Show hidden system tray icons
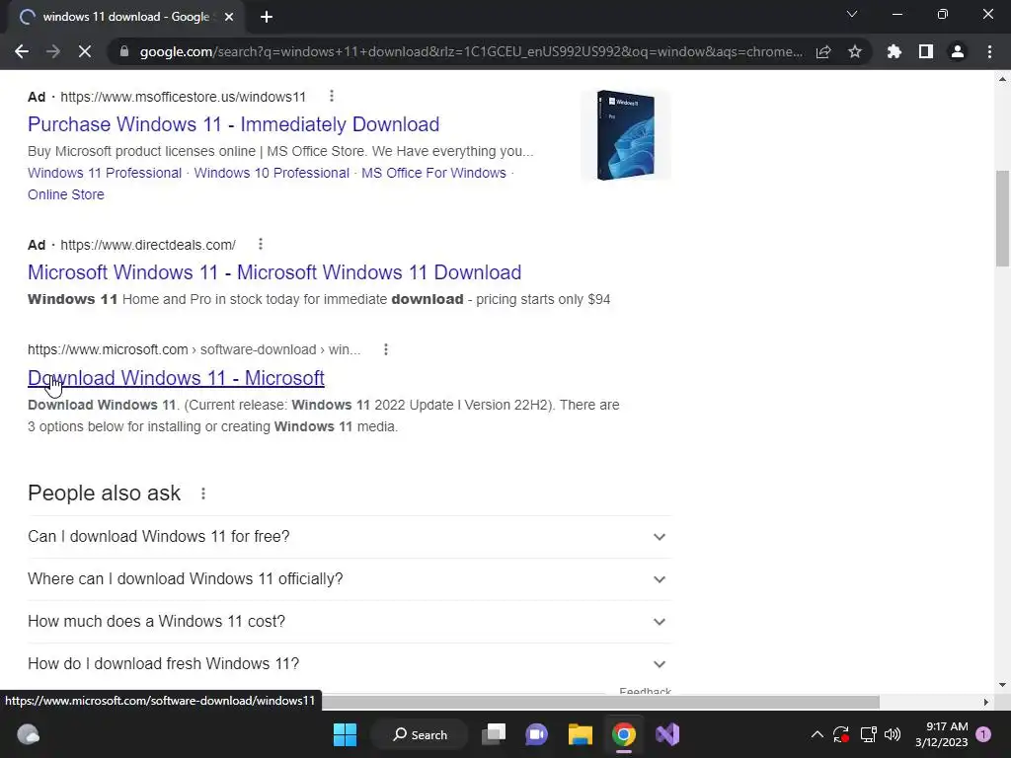Viewport: 1011px width, 758px height. [x=817, y=734]
